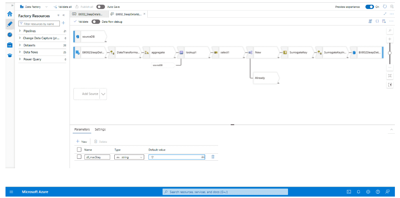Click the Default value field

point(176,157)
